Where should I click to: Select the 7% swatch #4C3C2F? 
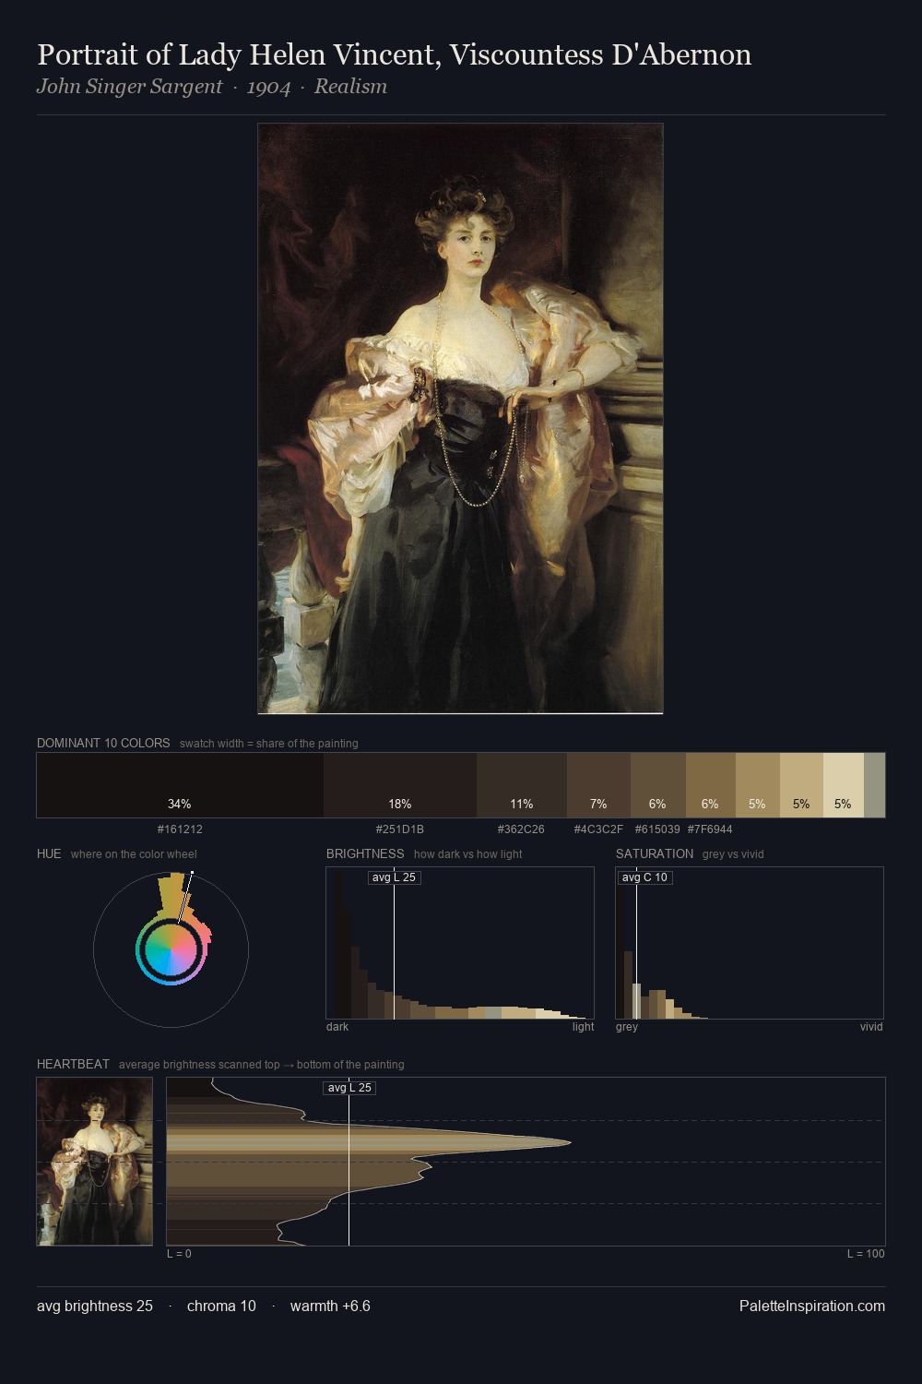(598, 785)
